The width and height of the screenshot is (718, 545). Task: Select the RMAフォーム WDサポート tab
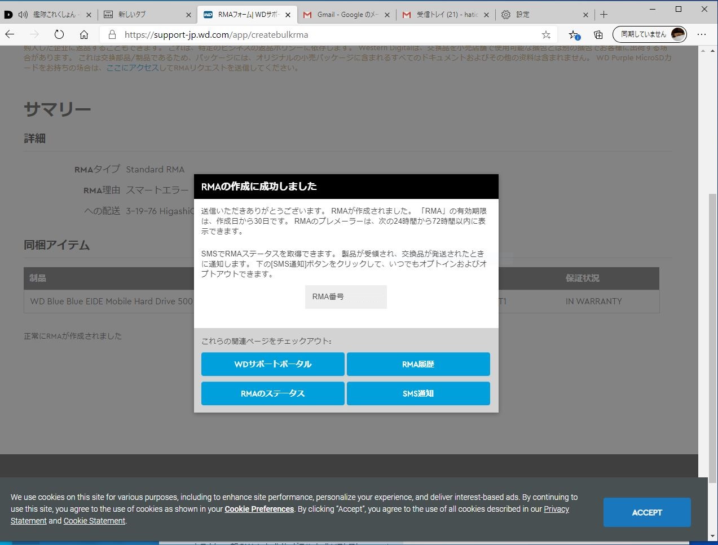(247, 15)
